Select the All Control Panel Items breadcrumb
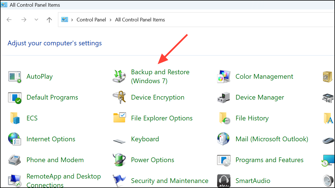 140,20
